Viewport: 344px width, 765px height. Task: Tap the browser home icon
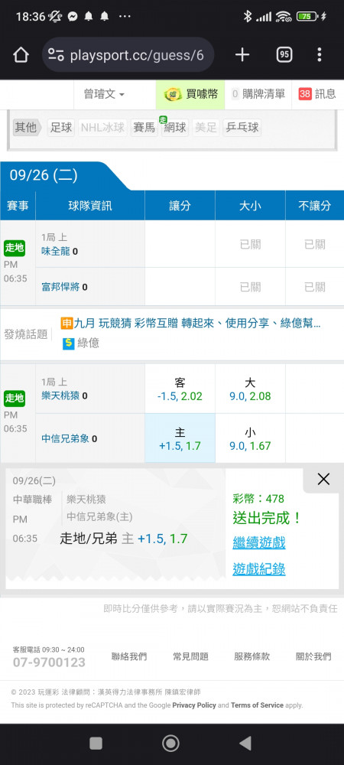click(x=21, y=54)
